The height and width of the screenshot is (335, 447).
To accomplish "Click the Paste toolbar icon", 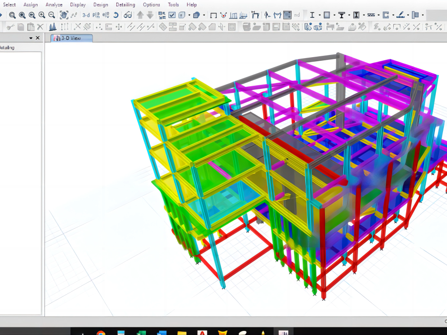I will 30,27.
